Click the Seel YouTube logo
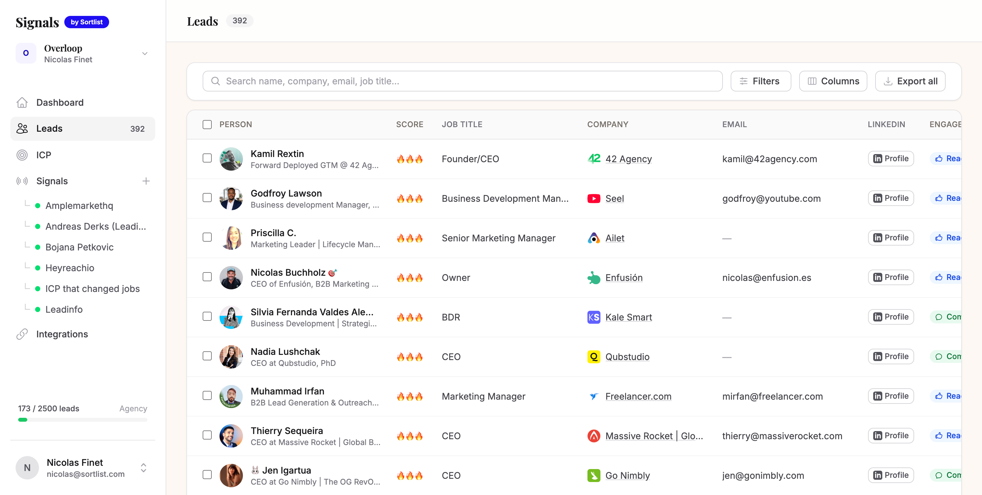Screen dimensions: 982x495 tap(594, 199)
